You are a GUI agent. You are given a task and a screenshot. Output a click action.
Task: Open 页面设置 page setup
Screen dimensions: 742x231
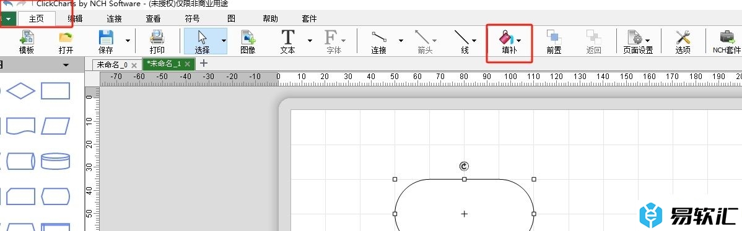click(x=637, y=41)
